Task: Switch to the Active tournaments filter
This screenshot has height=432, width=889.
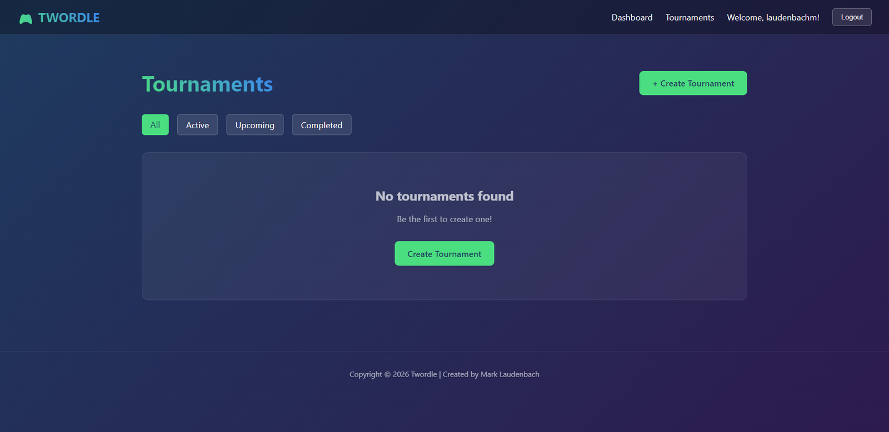Action: (197, 125)
